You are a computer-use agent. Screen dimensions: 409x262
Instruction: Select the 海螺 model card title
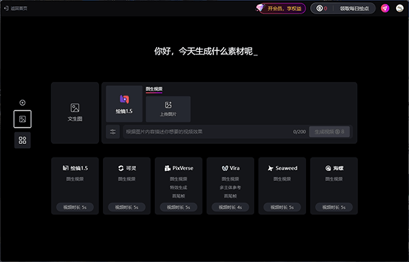pos(338,169)
